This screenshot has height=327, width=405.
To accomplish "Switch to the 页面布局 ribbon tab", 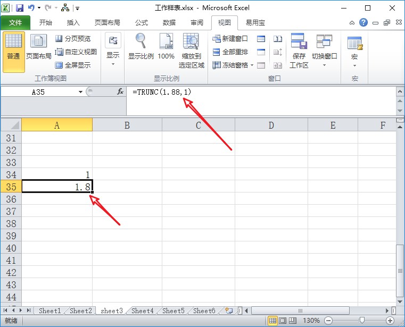I will coord(107,23).
